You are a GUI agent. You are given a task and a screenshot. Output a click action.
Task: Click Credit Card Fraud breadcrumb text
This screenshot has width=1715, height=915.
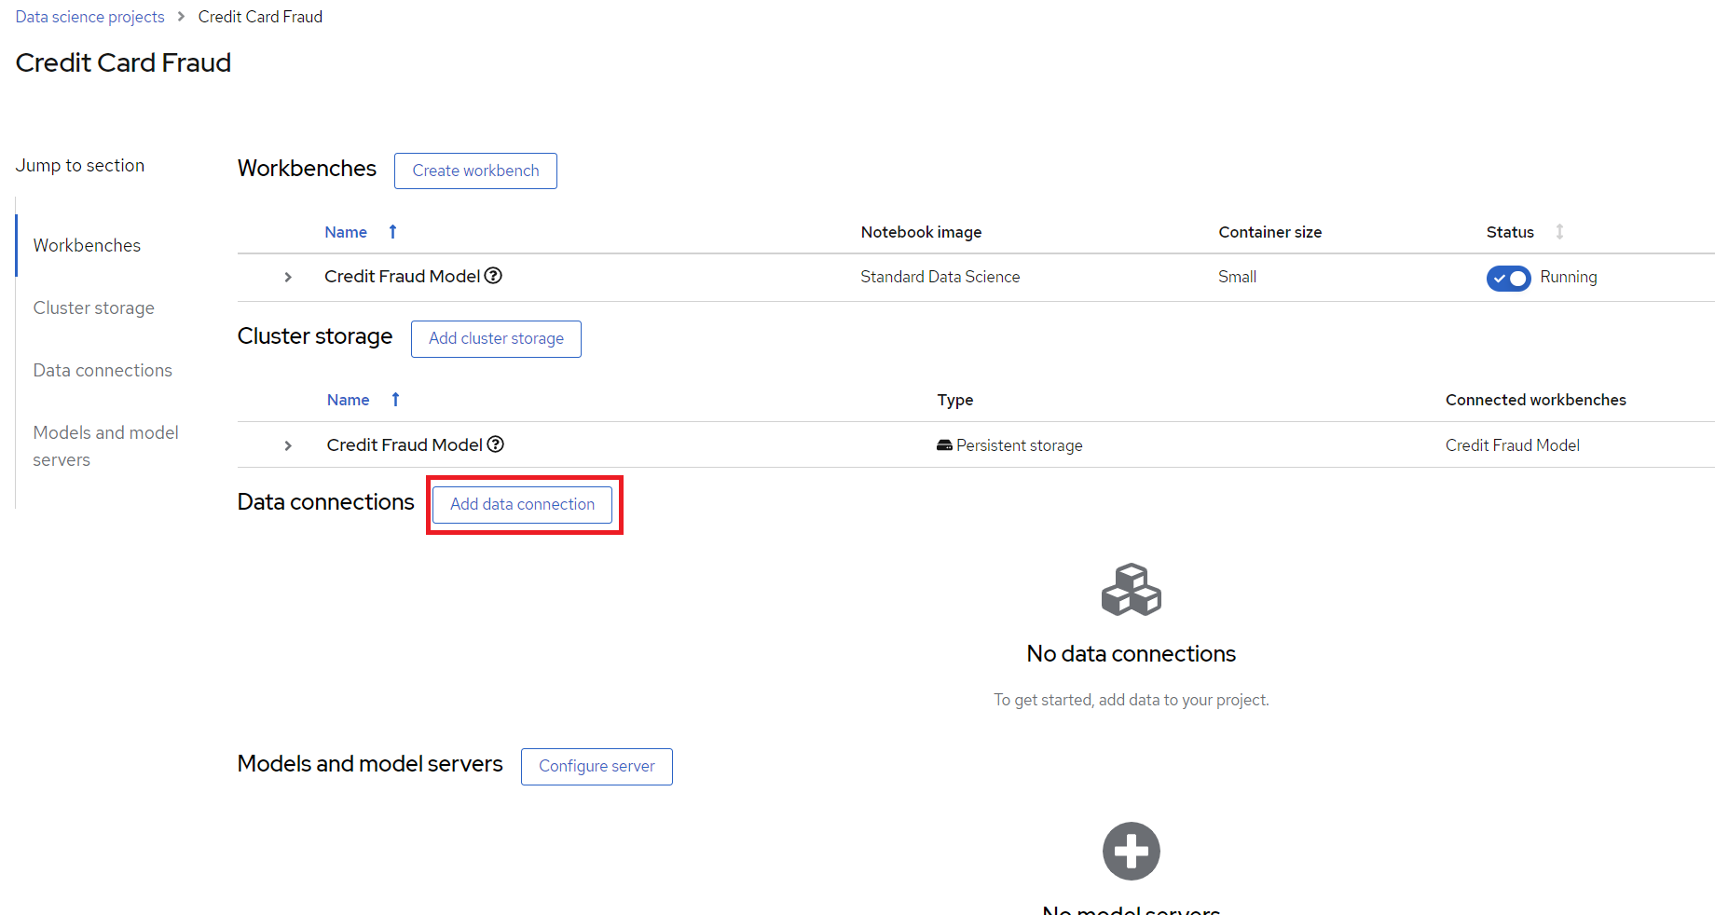click(x=260, y=17)
